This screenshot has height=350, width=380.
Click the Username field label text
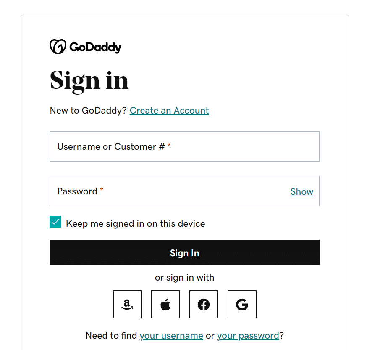[111, 146]
